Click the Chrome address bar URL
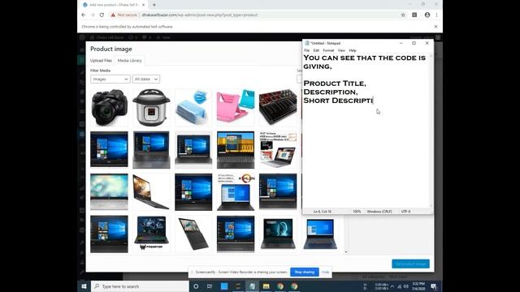Image resolution: width=520 pixels, height=292 pixels. pos(200,15)
